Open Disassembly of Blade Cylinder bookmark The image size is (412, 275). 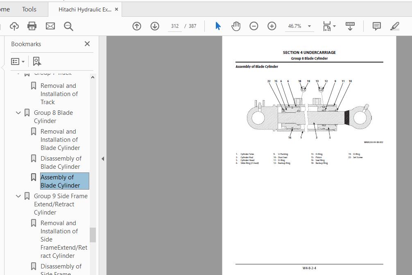(x=61, y=162)
